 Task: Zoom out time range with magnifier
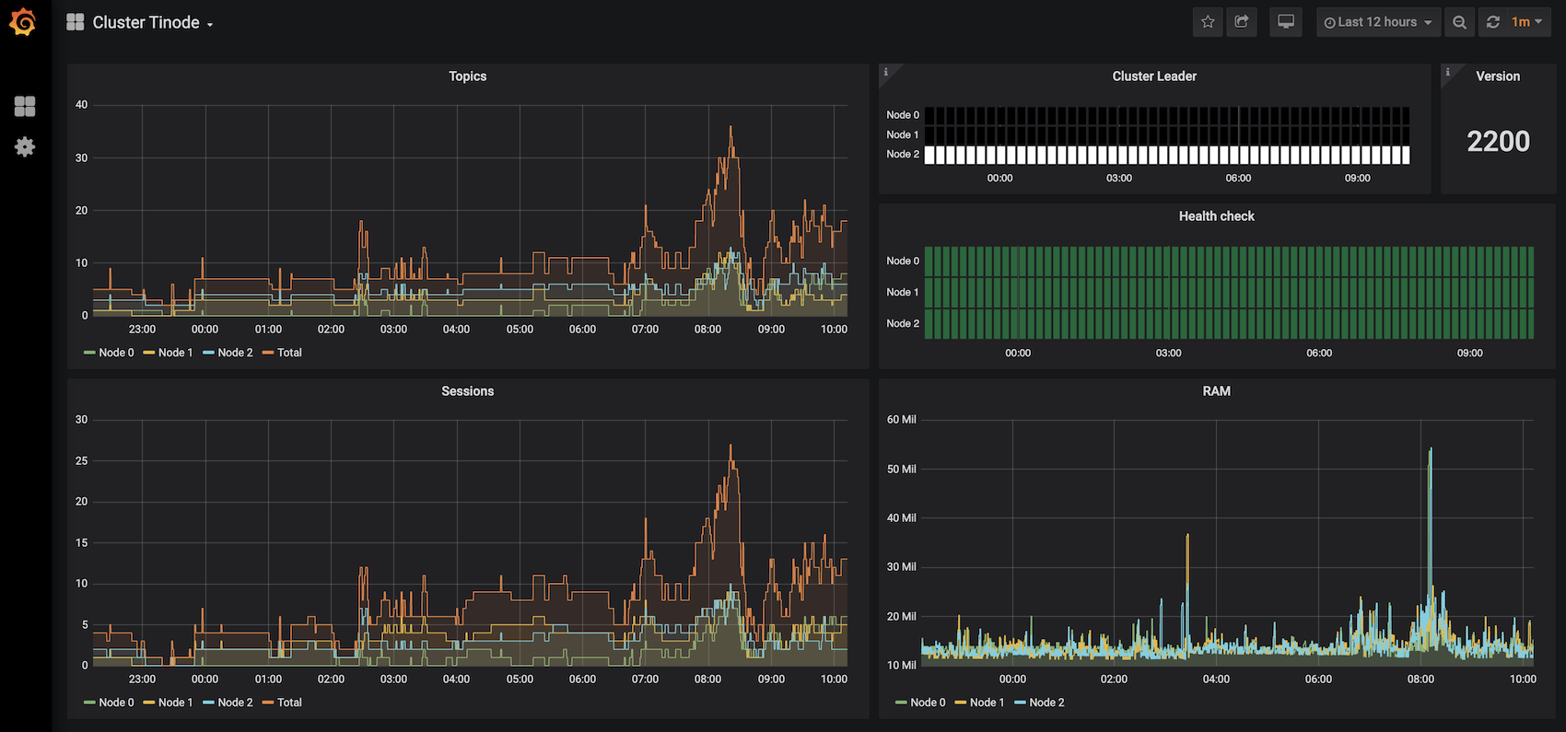coord(1459,22)
